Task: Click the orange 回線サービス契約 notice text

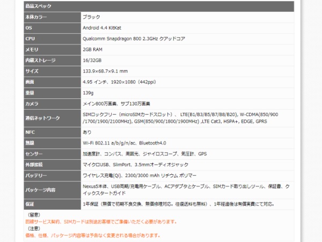Action: point(93,222)
